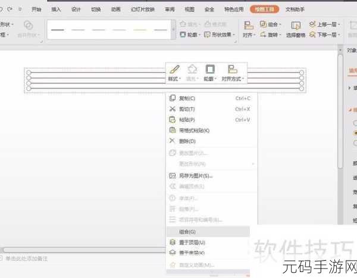Click the top-right line endpoint handle

(x=302, y=73)
